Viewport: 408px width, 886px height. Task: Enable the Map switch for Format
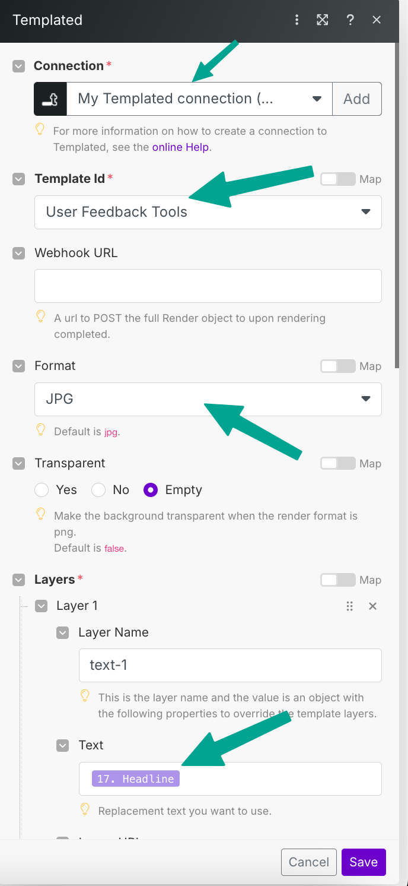pyautogui.click(x=338, y=366)
